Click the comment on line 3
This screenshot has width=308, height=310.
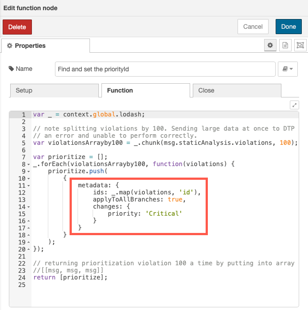coord(164,128)
